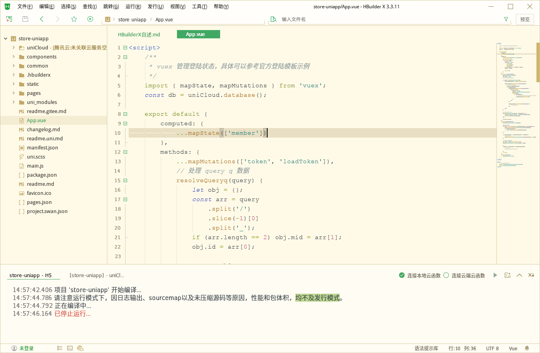Click the filter funnel icon in search bar
The image size is (540, 353).
tap(506, 19)
